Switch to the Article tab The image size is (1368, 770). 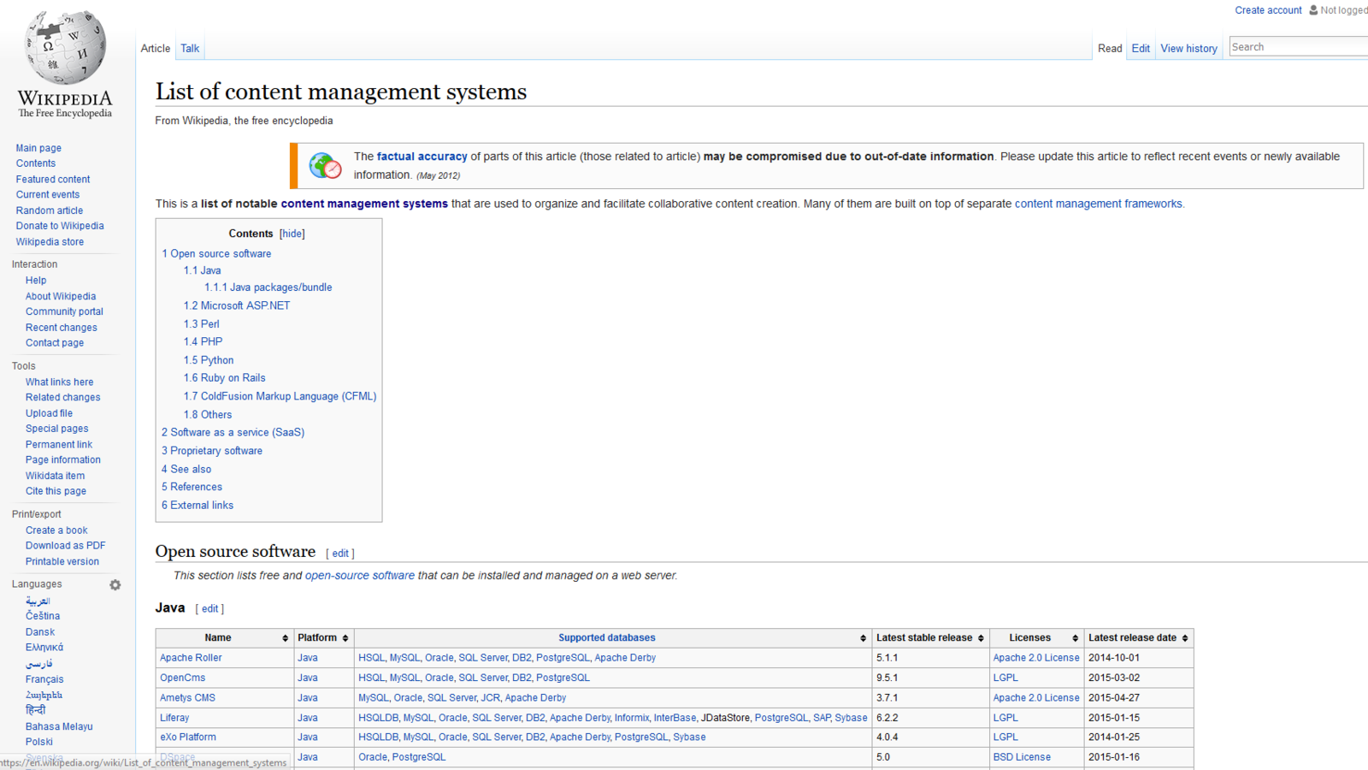pos(156,49)
